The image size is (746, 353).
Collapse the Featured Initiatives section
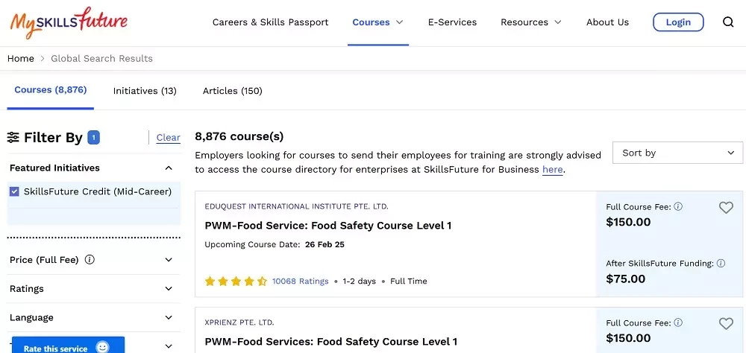pyautogui.click(x=169, y=168)
